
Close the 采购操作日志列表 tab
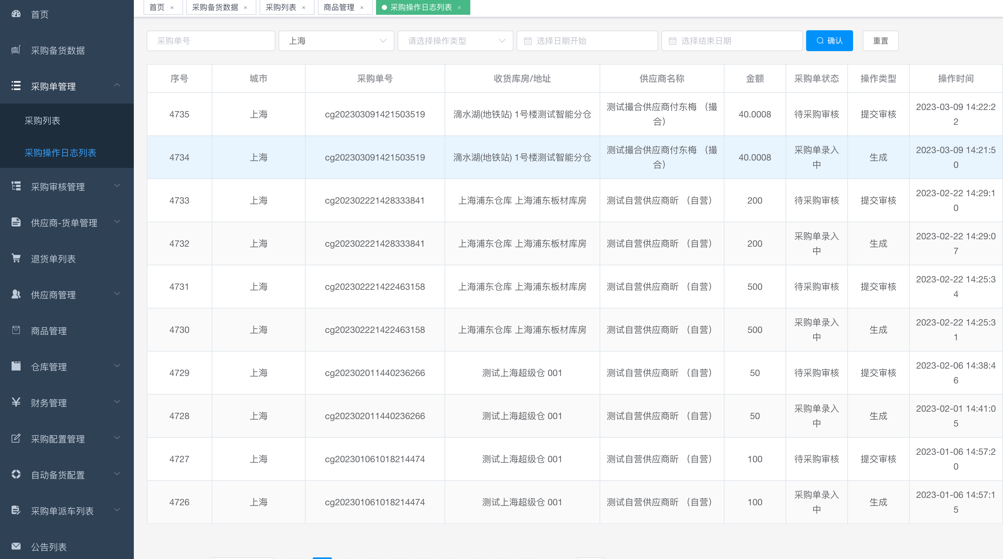[x=459, y=7]
